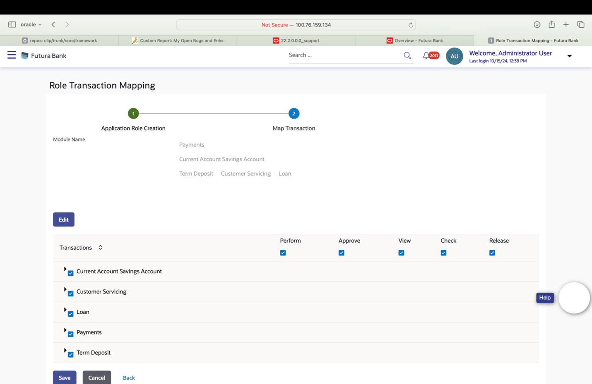Viewport: 592px width, 384px height.
Task: Click the Back link
Action: (x=129, y=378)
